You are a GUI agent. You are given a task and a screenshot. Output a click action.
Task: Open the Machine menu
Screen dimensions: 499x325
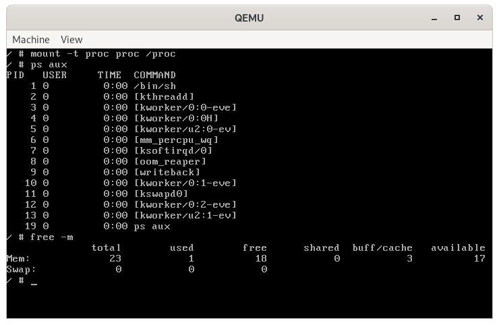31,40
